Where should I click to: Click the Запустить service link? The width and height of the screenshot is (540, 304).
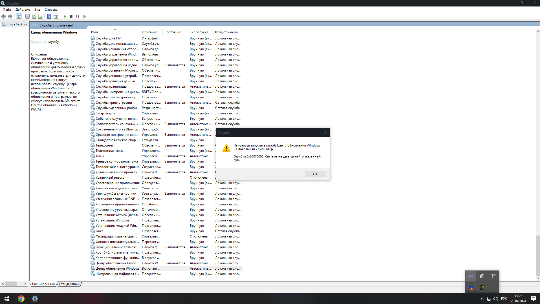click(39, 42)
